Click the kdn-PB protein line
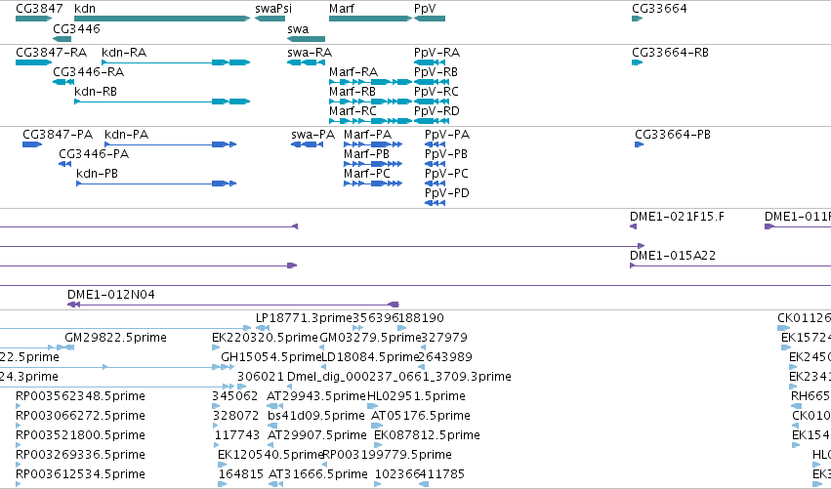The height and width of the screenshot is (489, 831). [x=156, y=183]
